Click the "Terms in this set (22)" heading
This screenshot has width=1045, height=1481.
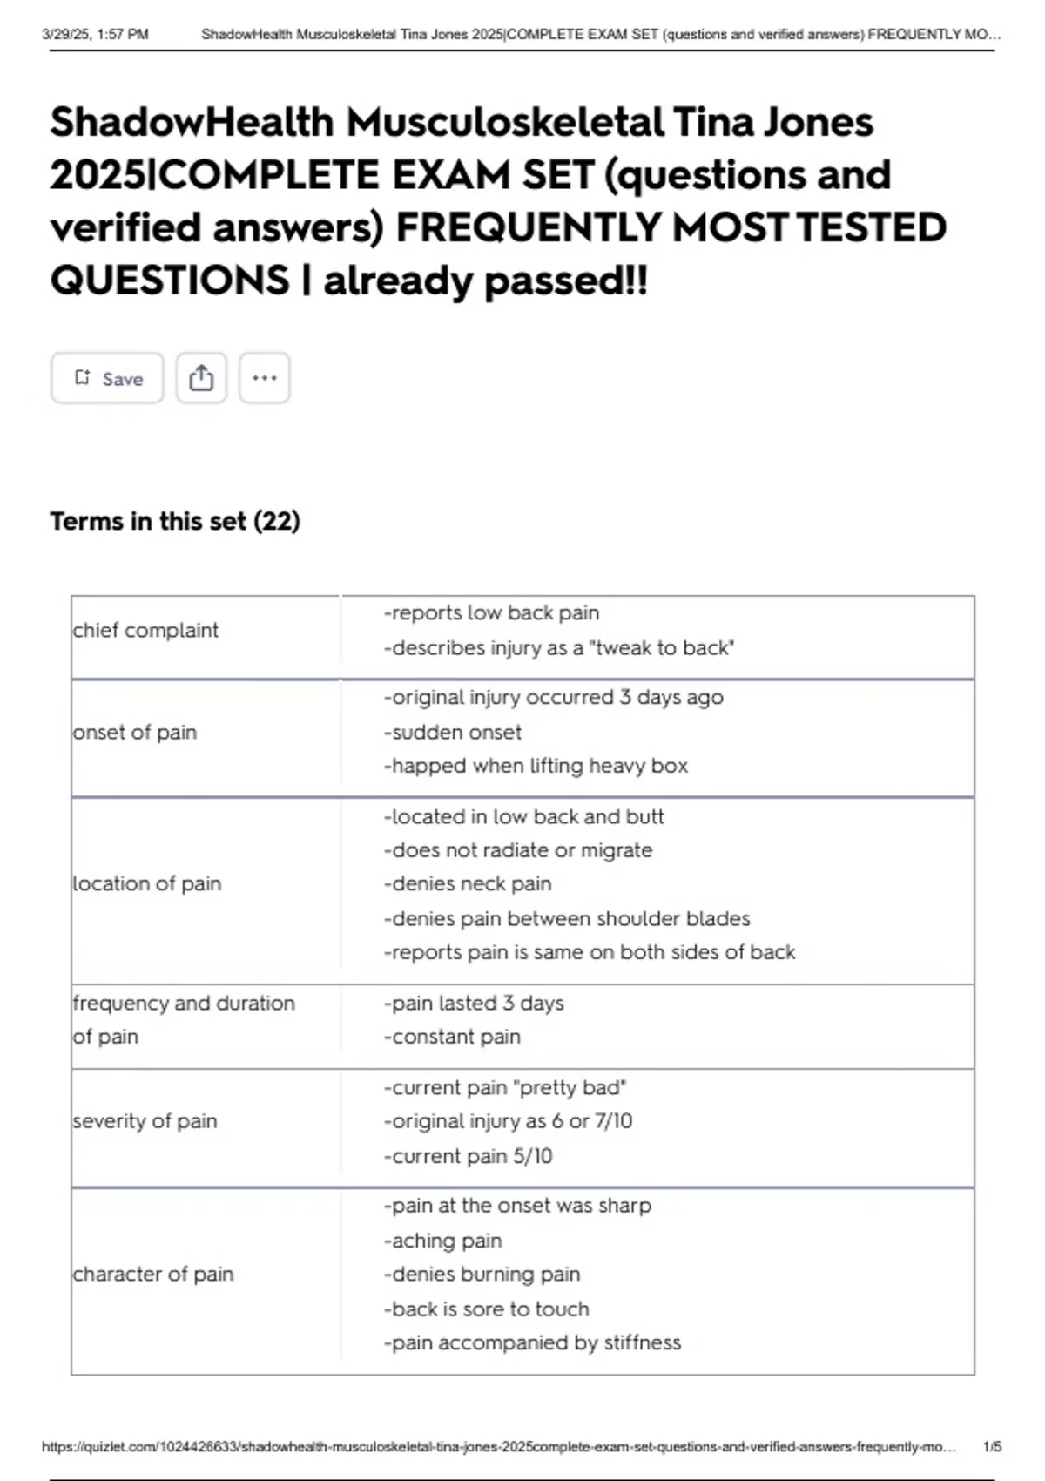coord(175,521)
